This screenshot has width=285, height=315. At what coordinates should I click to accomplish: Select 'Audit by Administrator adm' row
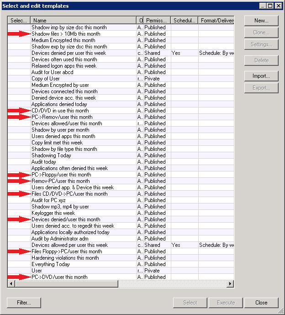[121, 239]
